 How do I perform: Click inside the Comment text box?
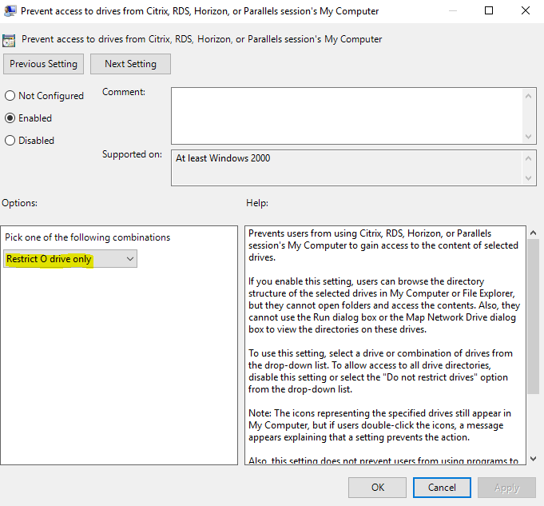tap(347, 115)
